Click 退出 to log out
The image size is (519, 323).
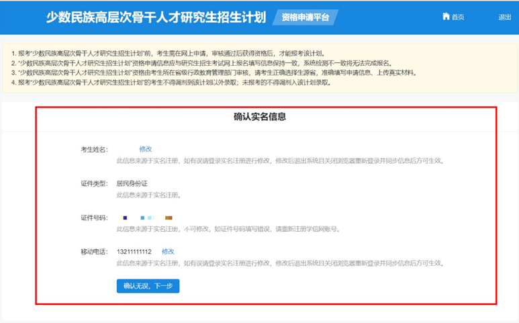click(504, 17)
